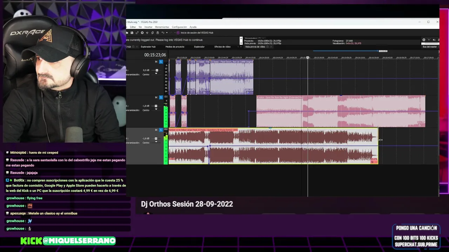Click the blue loop region bar above ruler

pyautogui.click(x=346, y=51)
